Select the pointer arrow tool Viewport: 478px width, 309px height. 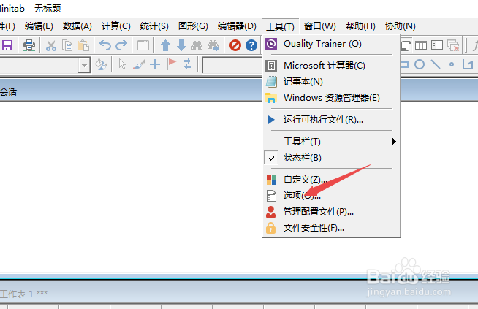click(x=122, y=64)
